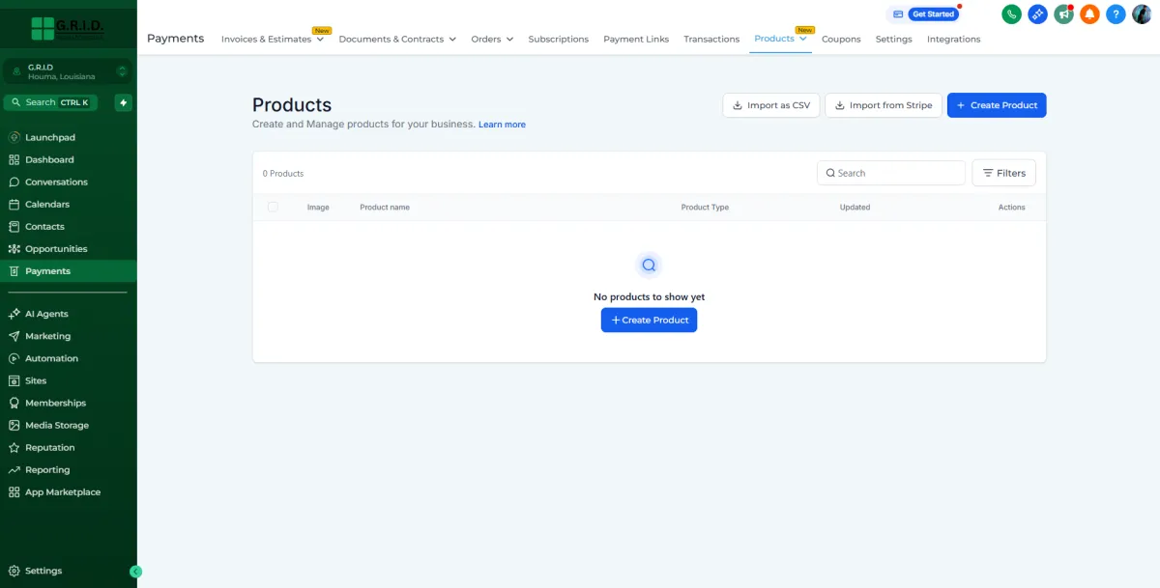Viewport: 1160px width, 588px height.
Task: Click the G.R.I.D. logo
Action: click(x=68, y=27)
